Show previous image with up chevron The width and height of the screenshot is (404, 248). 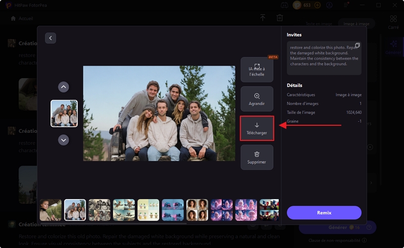click(x=64, y=87)
